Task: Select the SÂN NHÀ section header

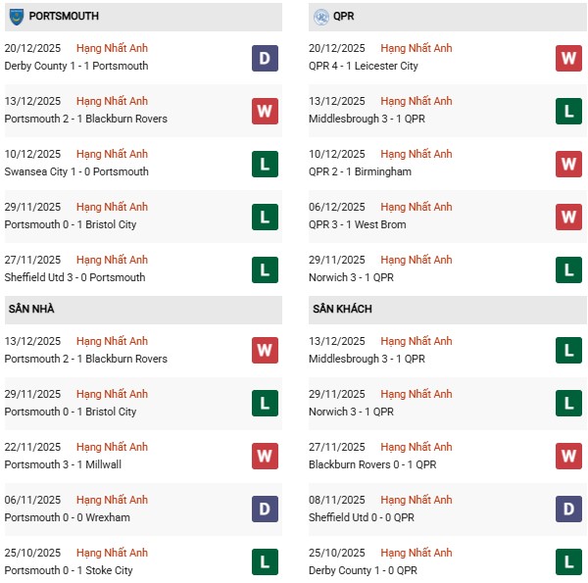Action: pos(31,310)
